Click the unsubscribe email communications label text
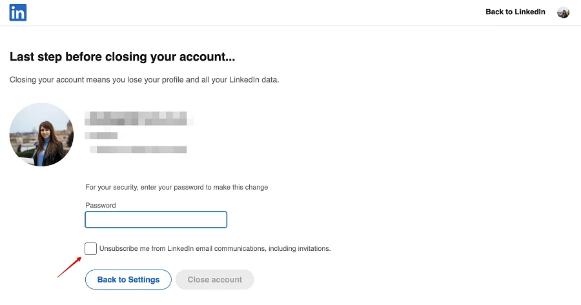The width and height of the screenshot is (581, 305). (x=214, y=248)
